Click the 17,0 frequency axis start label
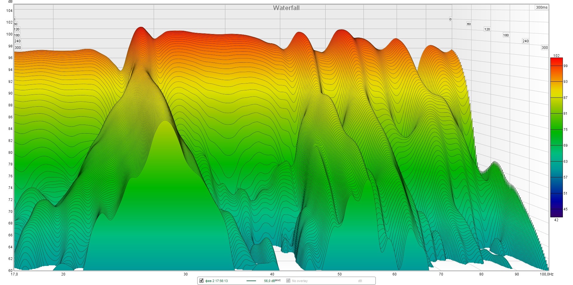Screen dimensions: 573x285 click(14, 274)
